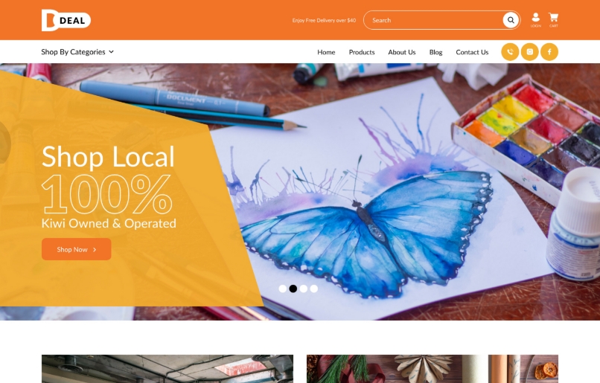Open the About Us page
The height and width of the screenshot is (383, 600).
(x=402, y=52)
